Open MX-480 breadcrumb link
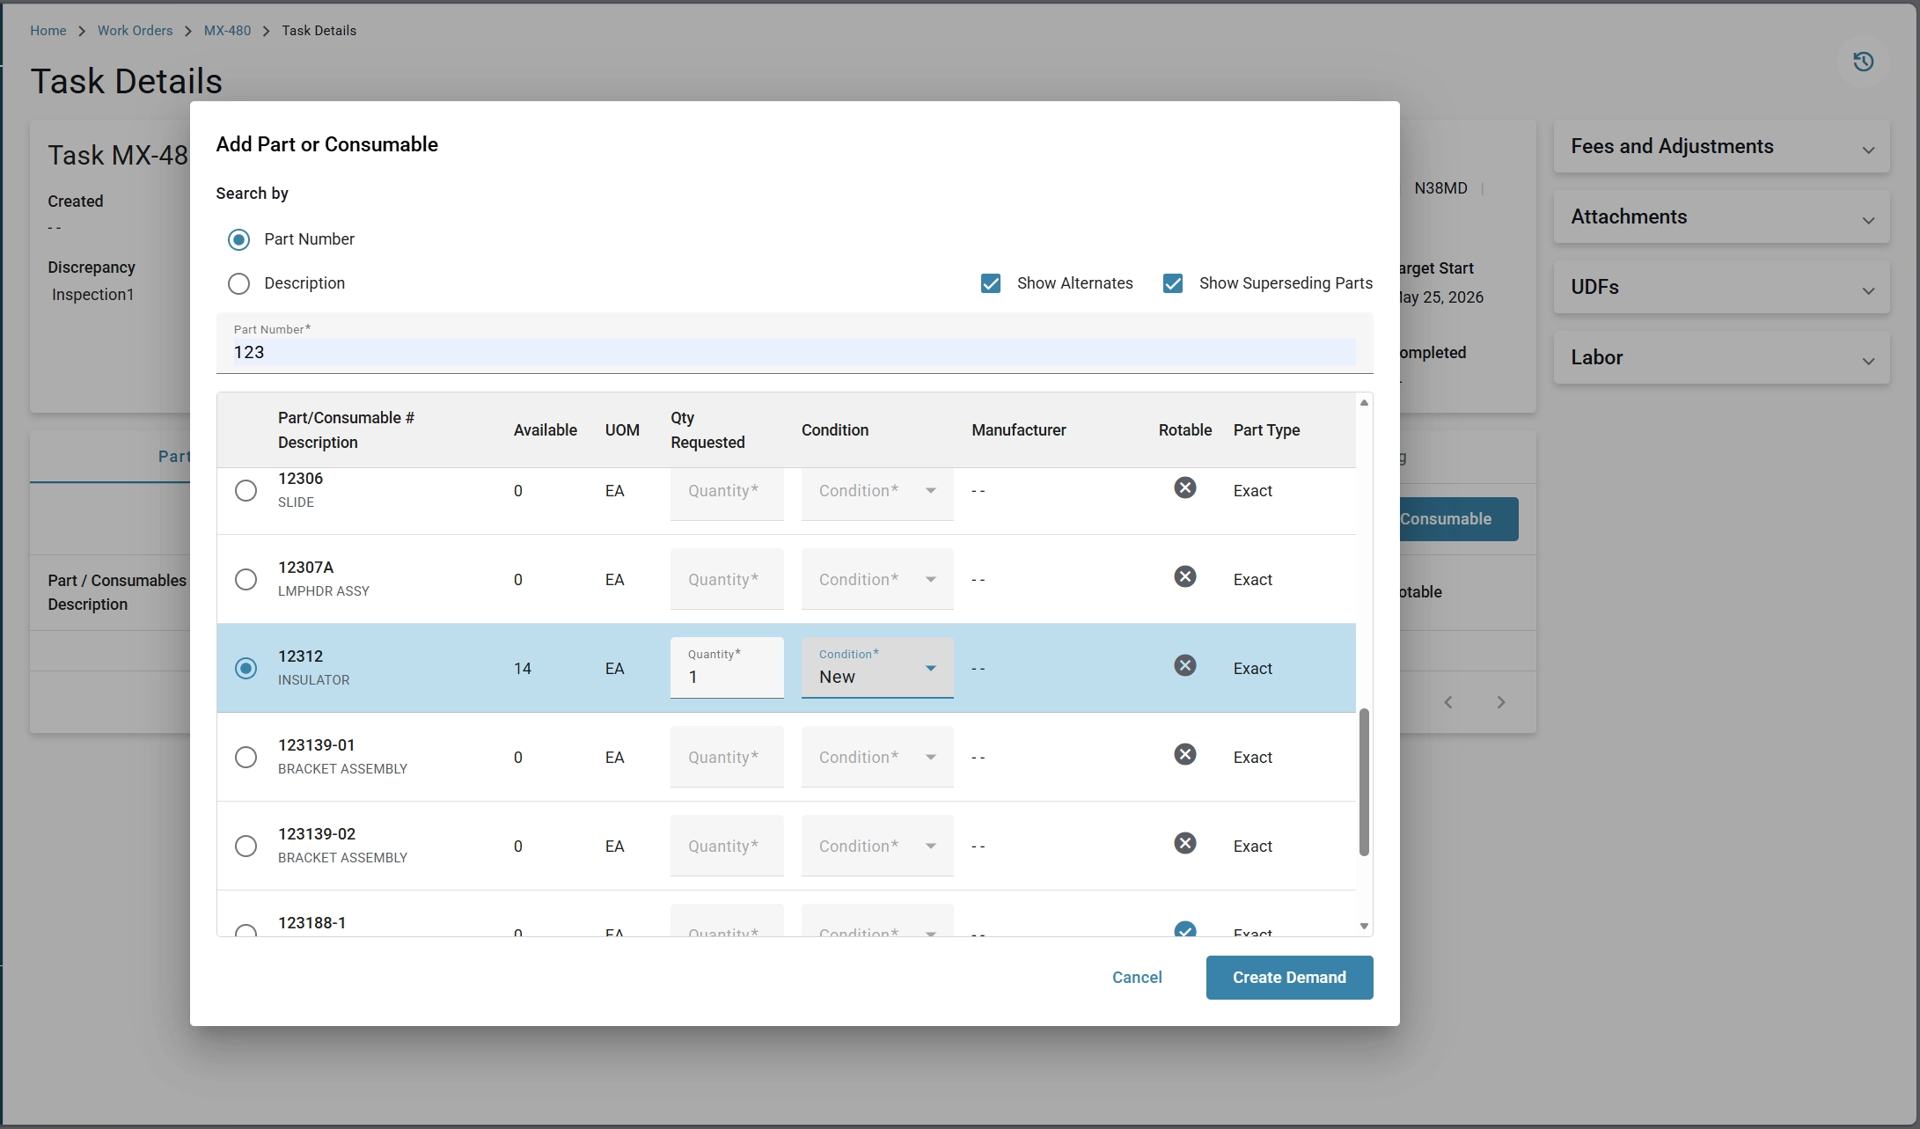Image resolution: width=1920 pixels, height=1129 pixels. click(x=227, y=31)
